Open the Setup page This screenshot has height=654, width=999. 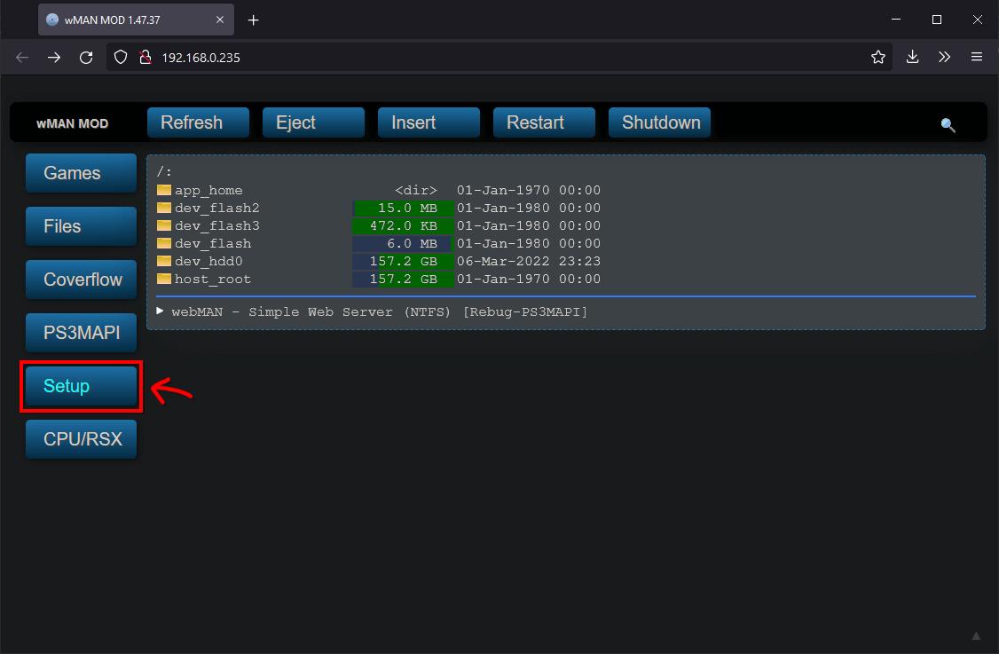click(x=81, y=386)
